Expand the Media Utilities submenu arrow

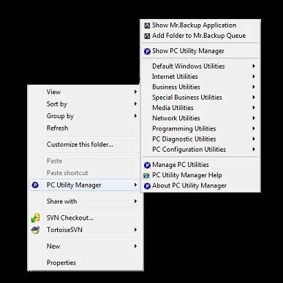[x=254, y=107]
